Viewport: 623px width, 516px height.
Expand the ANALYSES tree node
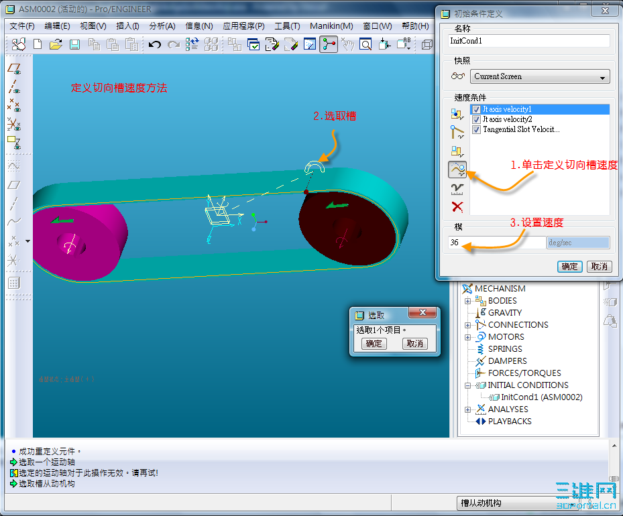click(x=467, y=409)
